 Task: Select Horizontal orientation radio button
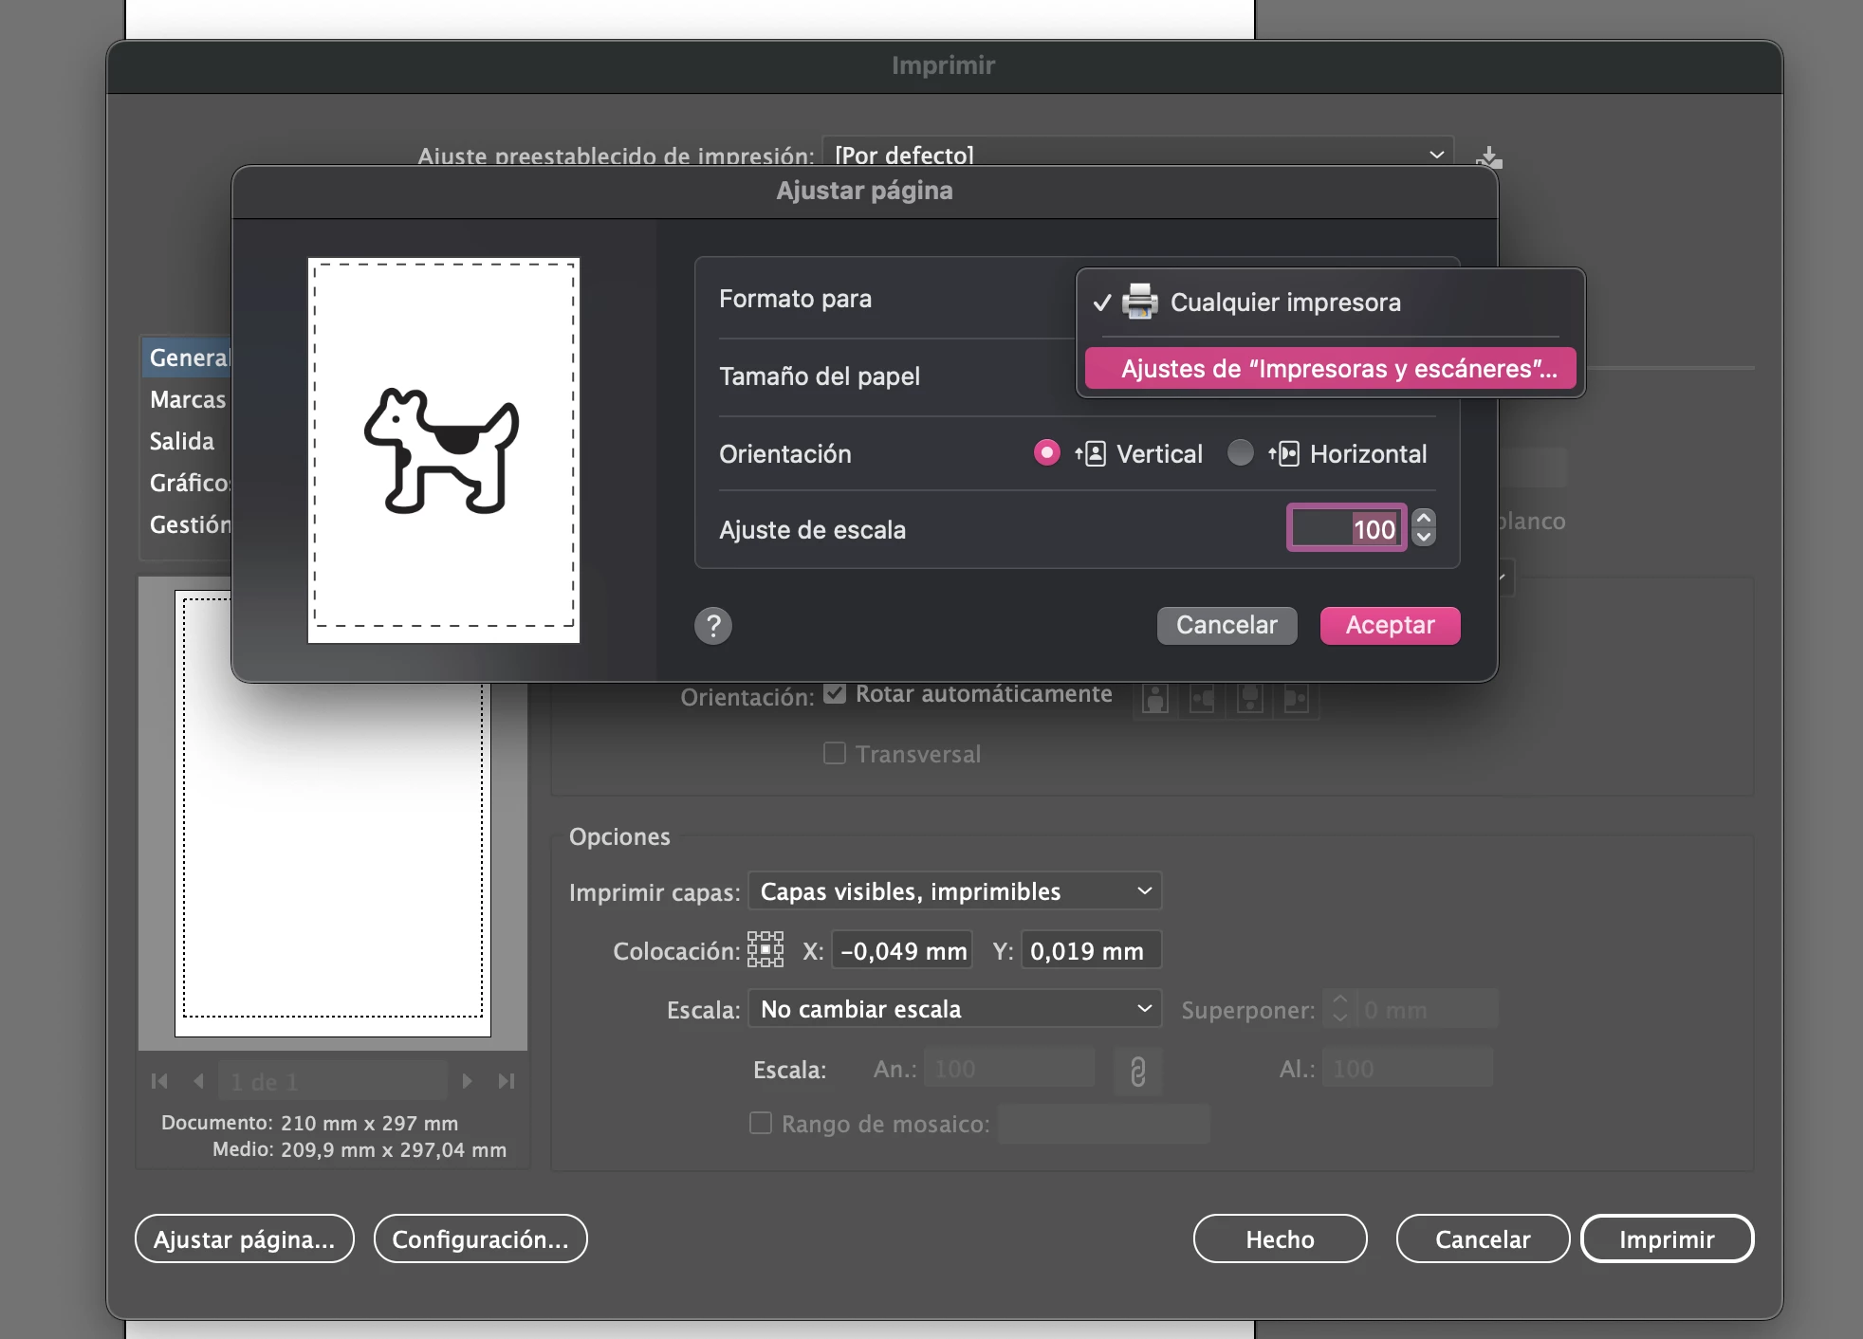[1240, 453]
